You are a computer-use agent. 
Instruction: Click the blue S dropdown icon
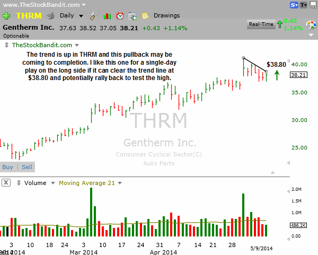(x=294, y=5)
